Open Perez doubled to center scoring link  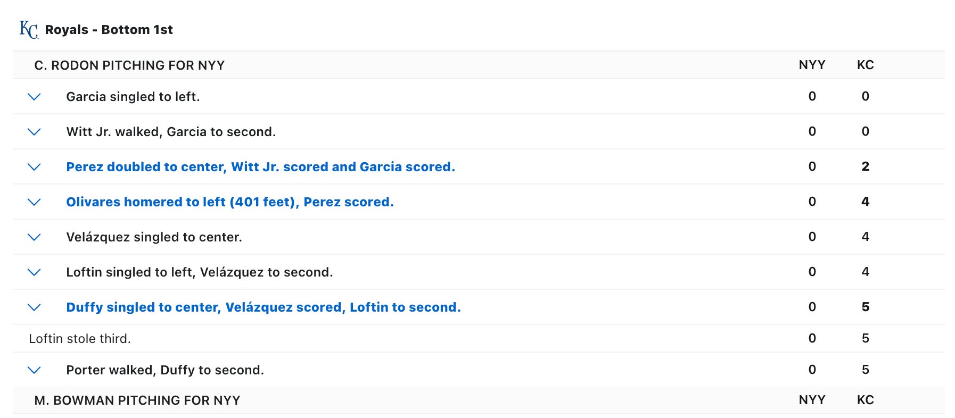[x=260, y=167]
